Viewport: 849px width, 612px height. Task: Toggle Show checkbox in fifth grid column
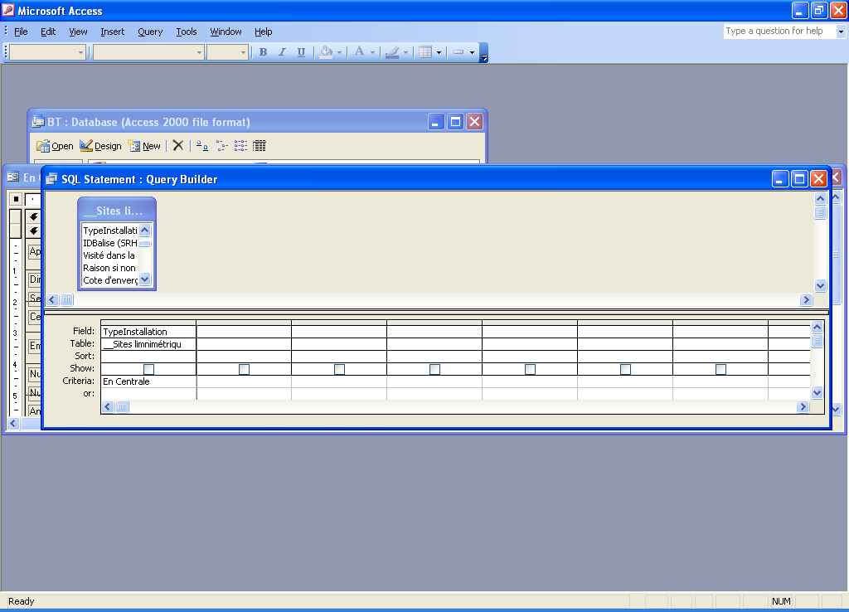point(530,369)
